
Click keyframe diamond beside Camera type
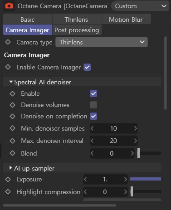click(8, 42)
